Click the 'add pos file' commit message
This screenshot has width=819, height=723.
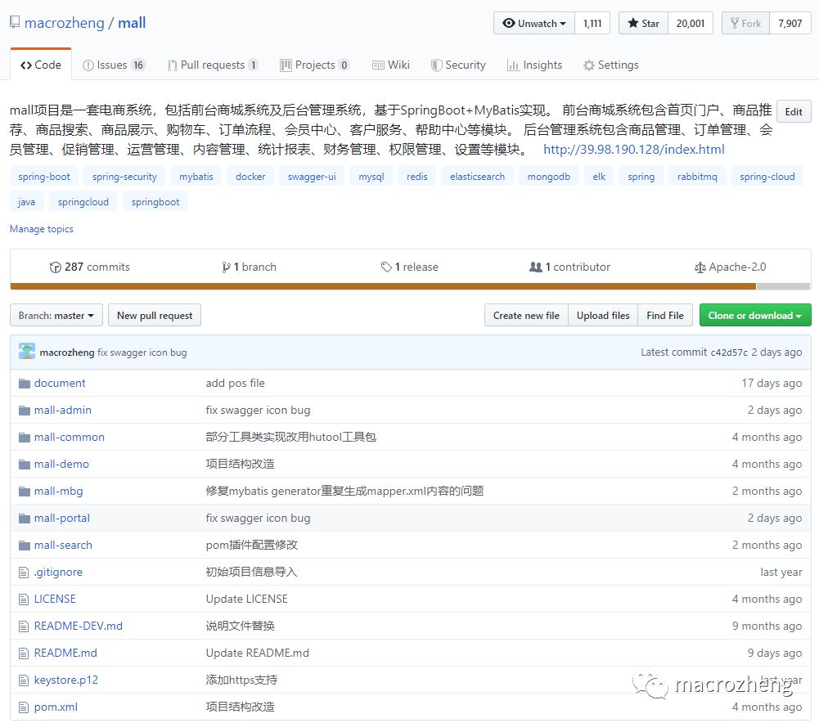[235, 383]
